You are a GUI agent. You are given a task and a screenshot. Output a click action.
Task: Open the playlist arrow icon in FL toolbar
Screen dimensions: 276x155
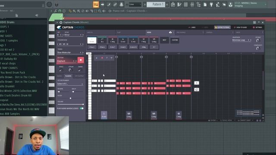(x=103, y=4)
